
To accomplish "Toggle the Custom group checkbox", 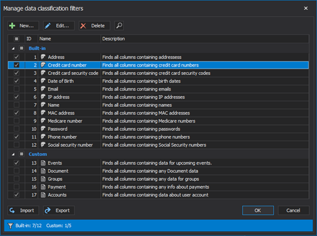I will click(x=22, y=154).
